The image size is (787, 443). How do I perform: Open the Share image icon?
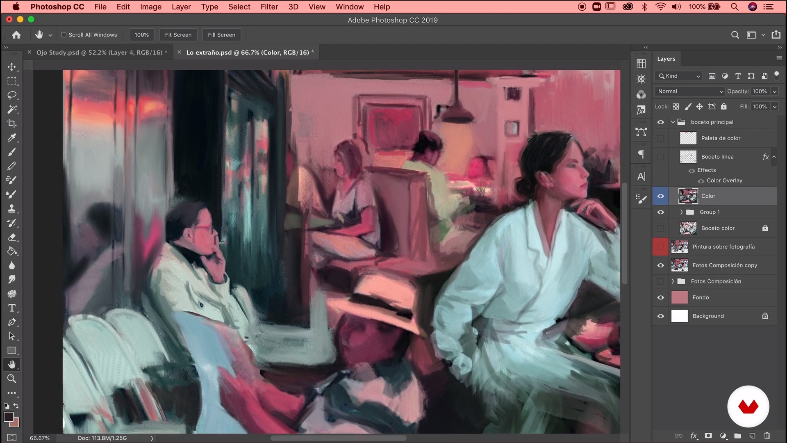[776, 35]
